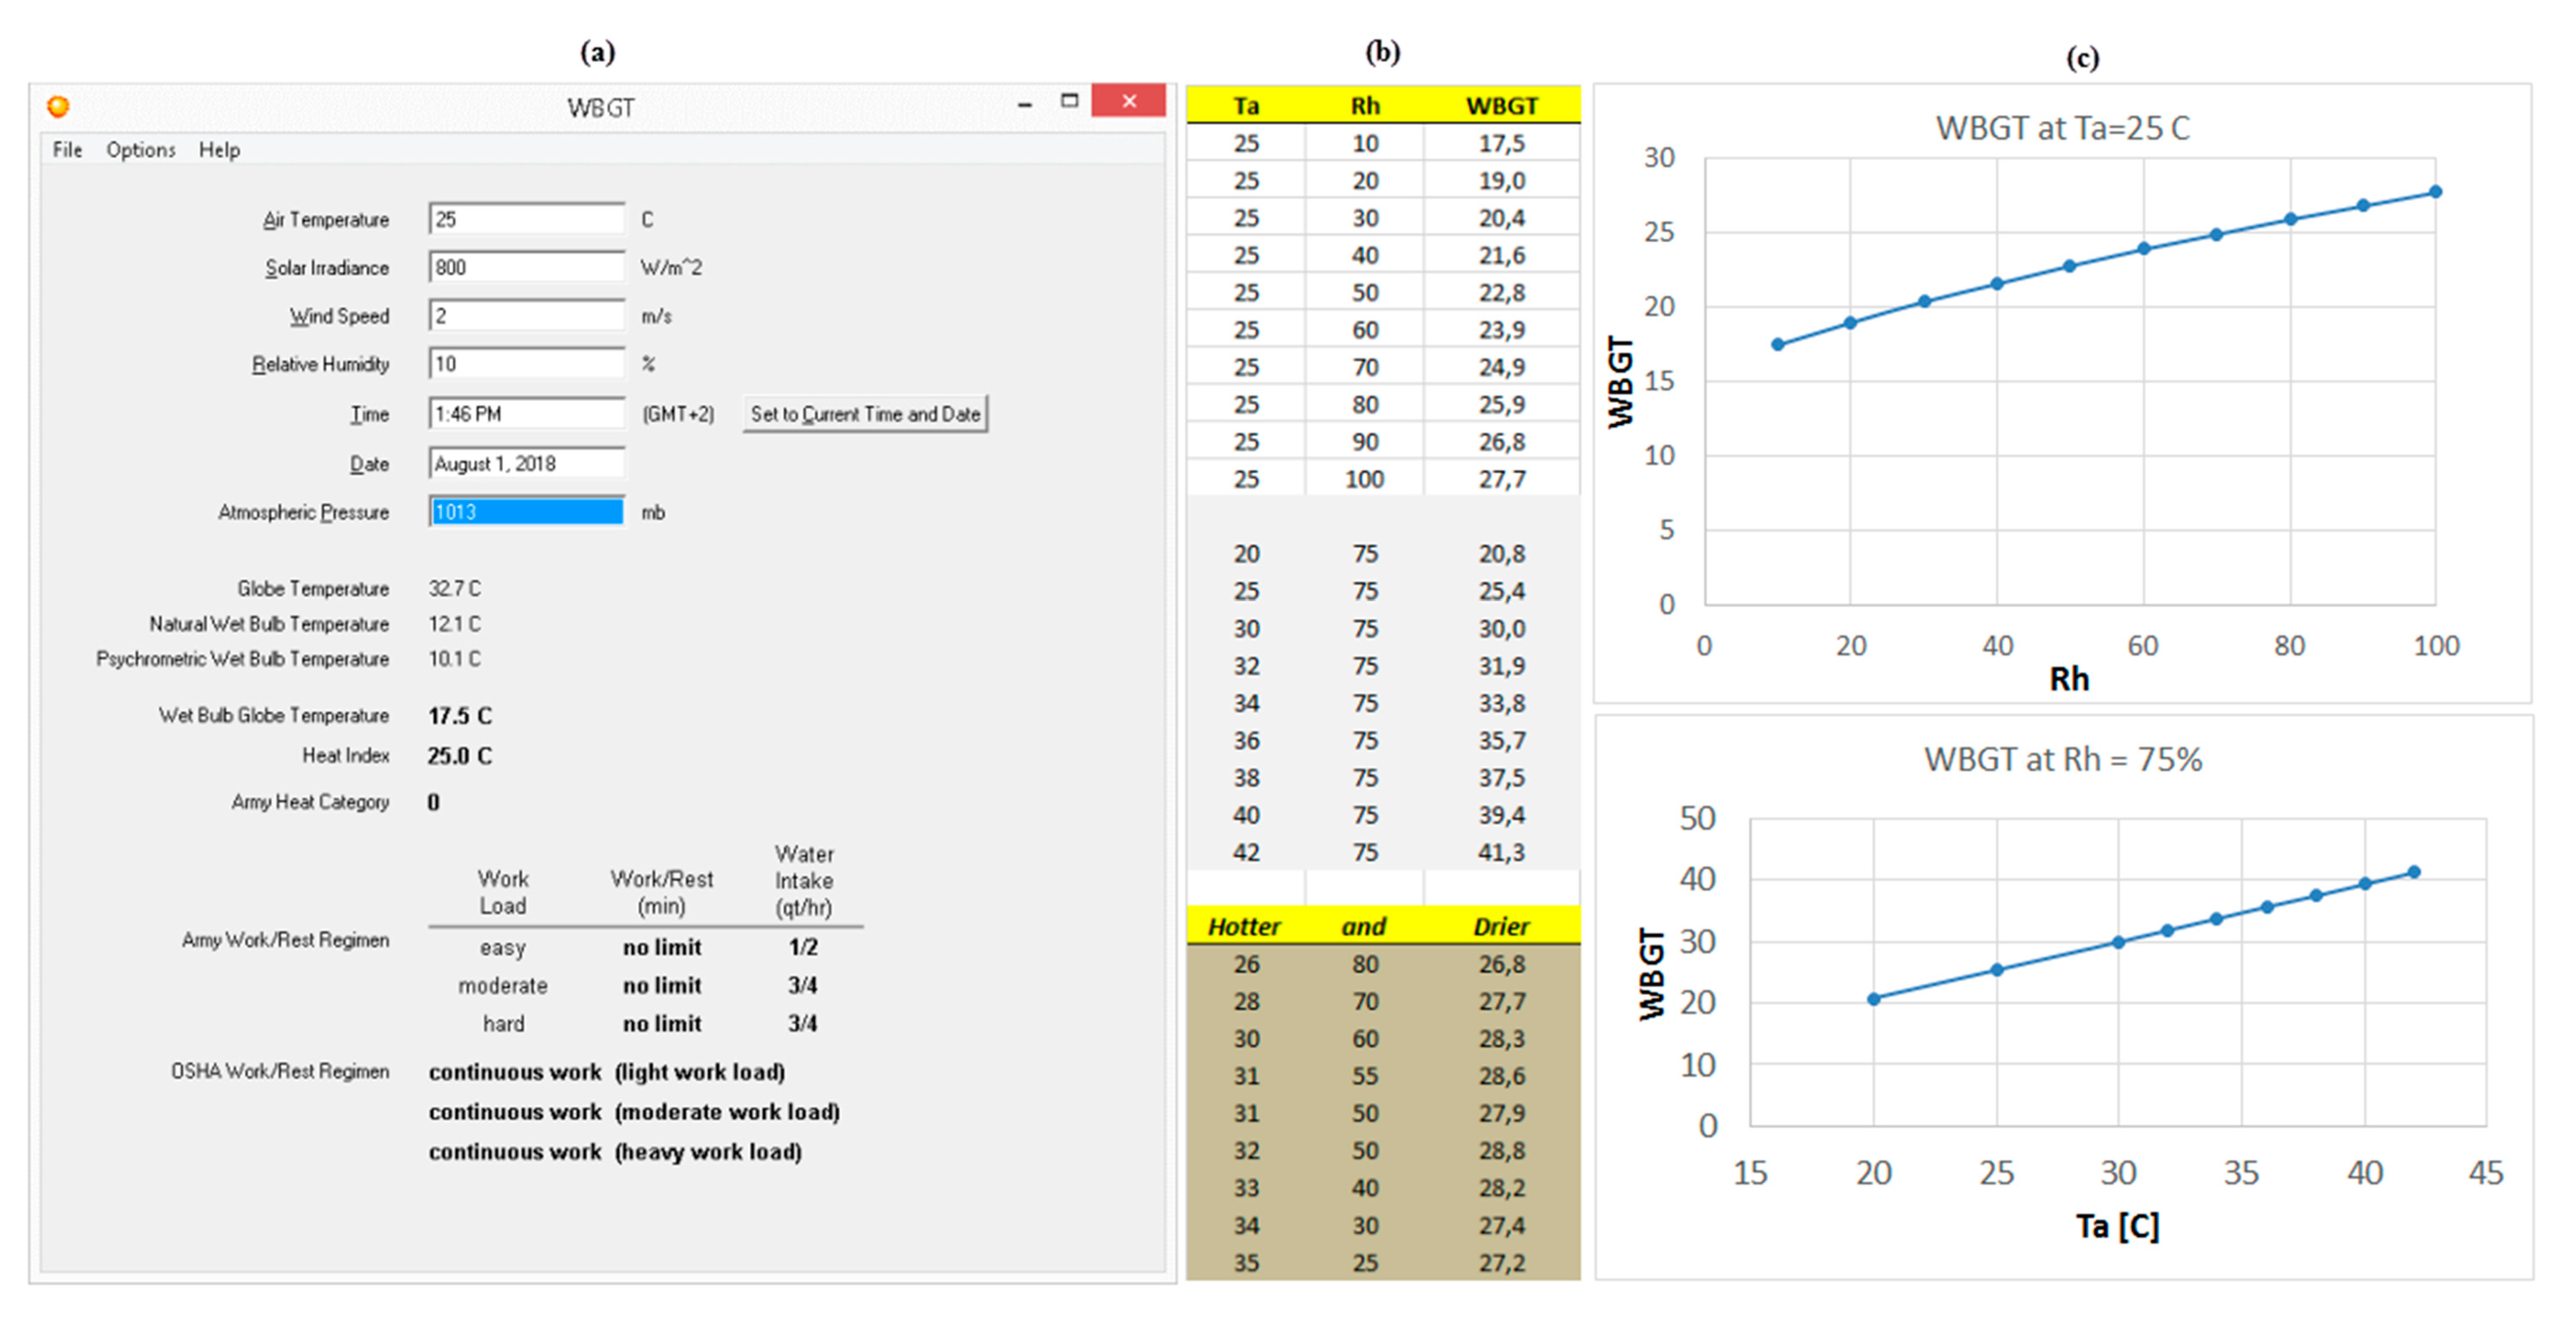Click the WBGT at Ta=25 C chart title
Viewport: 2576px width, 1321px height.
click(x=2062, y=128)
